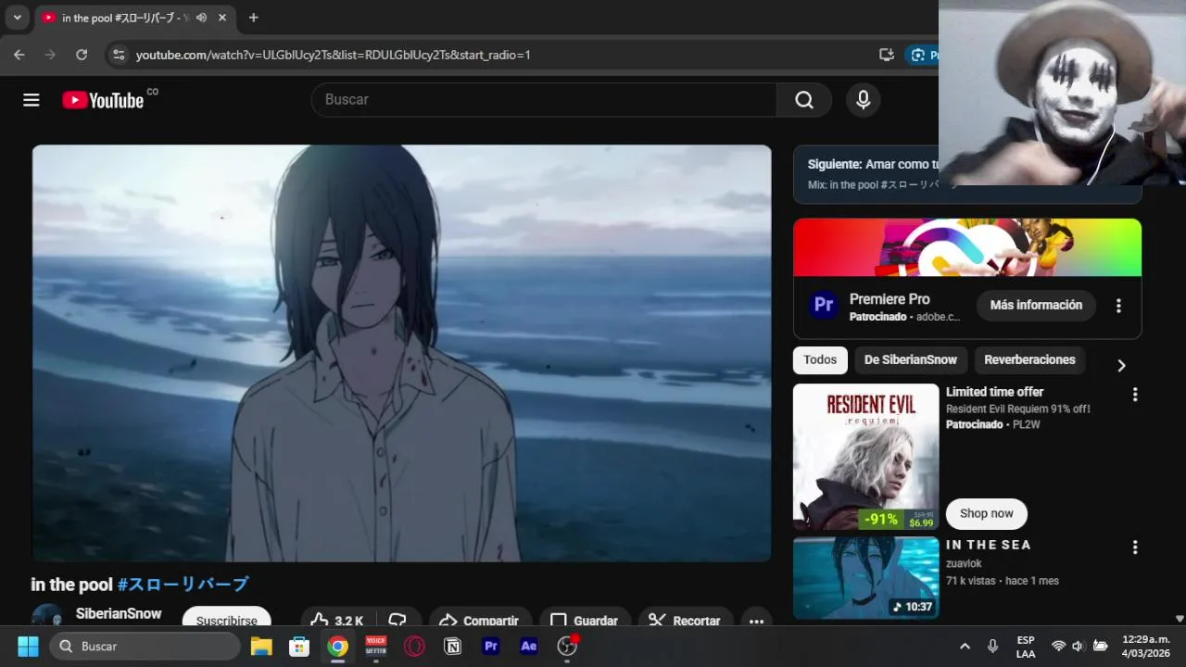Screen dimensions: 1186x667
Task: Open site information icon in address bar
Action: pos(118,55)
